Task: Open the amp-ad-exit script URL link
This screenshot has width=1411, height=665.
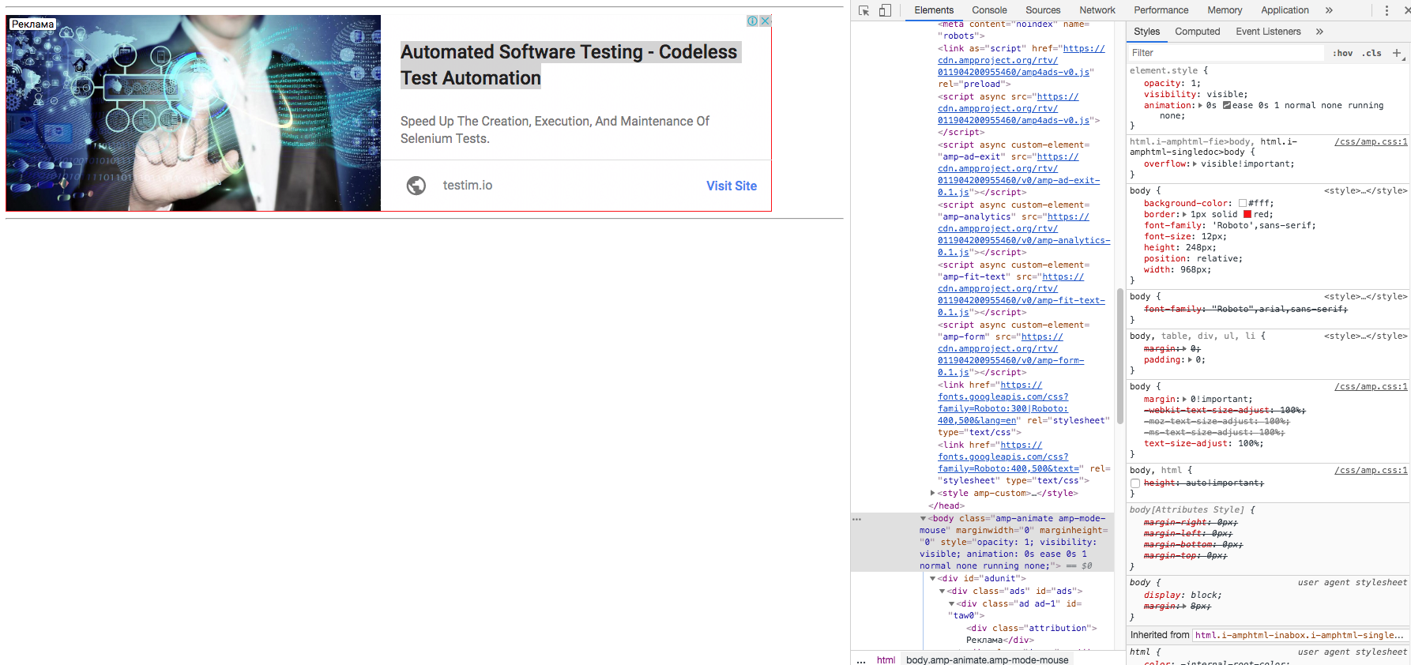Action: 1018,175
